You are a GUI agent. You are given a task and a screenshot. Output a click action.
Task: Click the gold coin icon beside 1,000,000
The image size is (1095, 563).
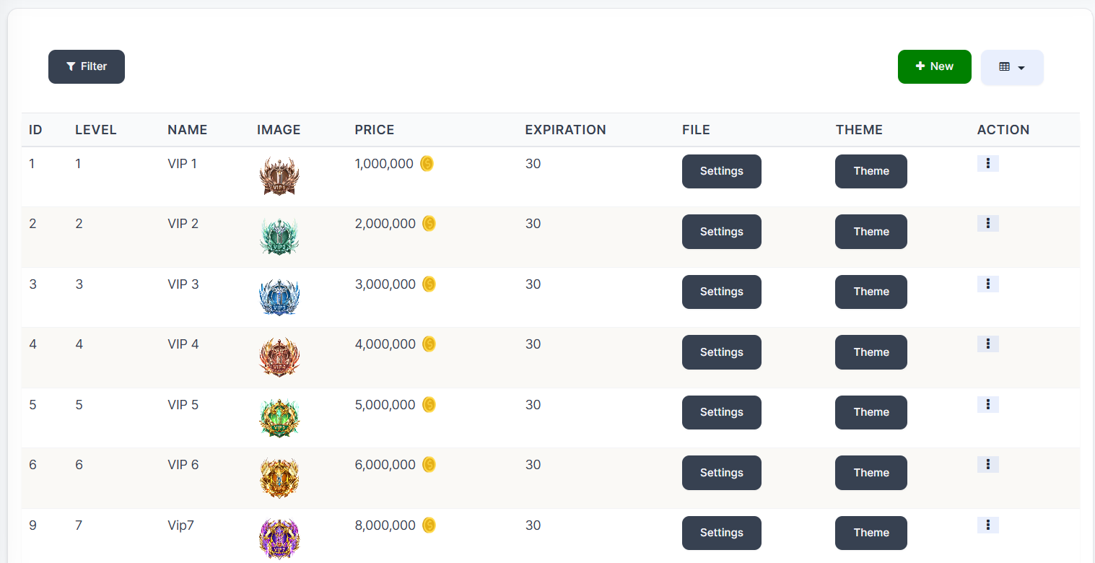[x=427, y=164]
